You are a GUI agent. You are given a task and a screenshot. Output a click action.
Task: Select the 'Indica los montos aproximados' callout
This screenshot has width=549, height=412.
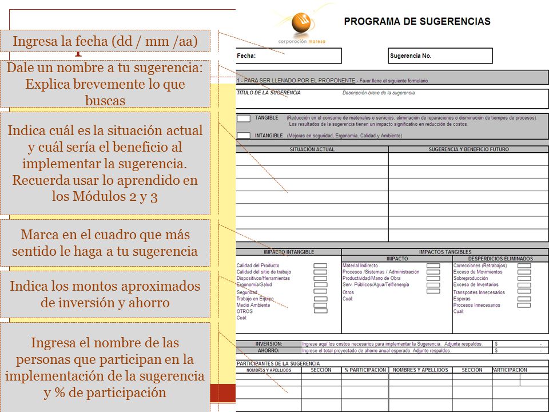coord(105,294)
